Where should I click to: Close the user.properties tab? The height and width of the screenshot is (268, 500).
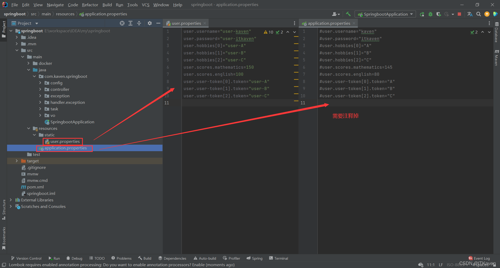click(205, 23)
